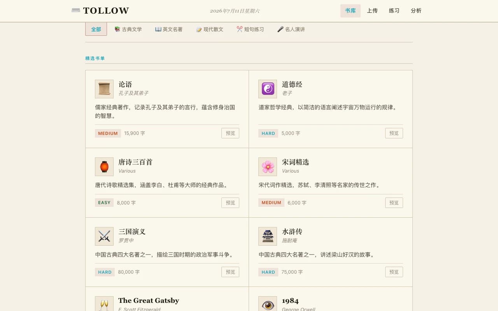
Task: Click the yin-yang icon for 道德经
Action: click(268, 89)
